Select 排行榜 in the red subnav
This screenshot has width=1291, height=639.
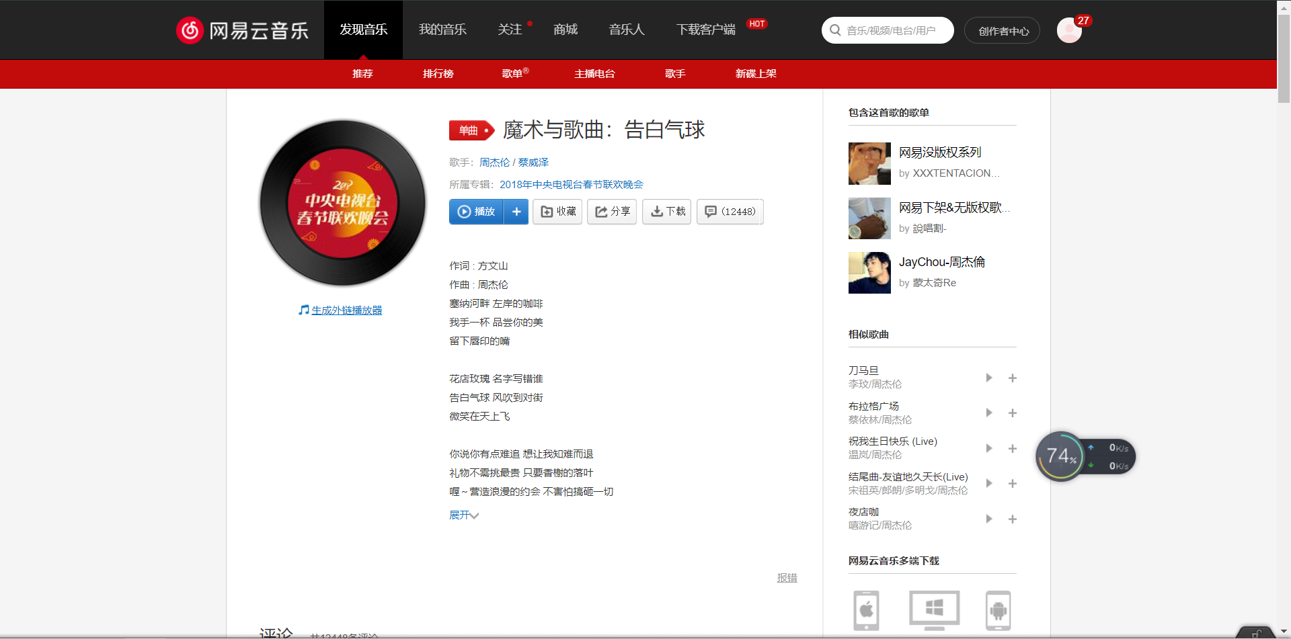coord(438,74)
